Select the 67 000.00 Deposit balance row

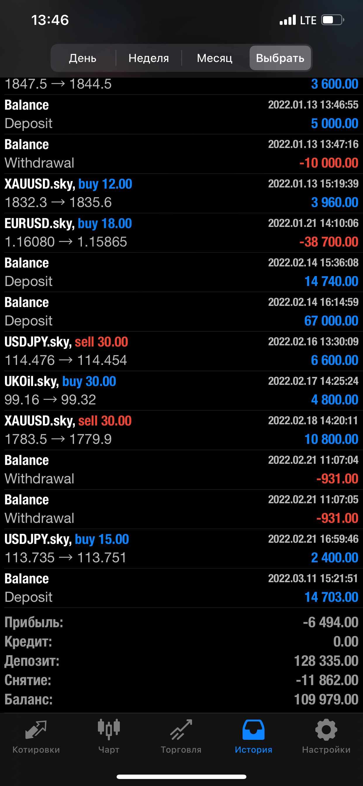(181, 311)
